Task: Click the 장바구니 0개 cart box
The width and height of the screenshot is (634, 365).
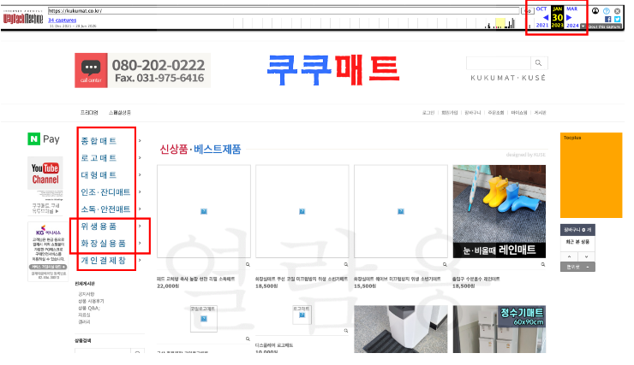Action: tap(577, 229)
